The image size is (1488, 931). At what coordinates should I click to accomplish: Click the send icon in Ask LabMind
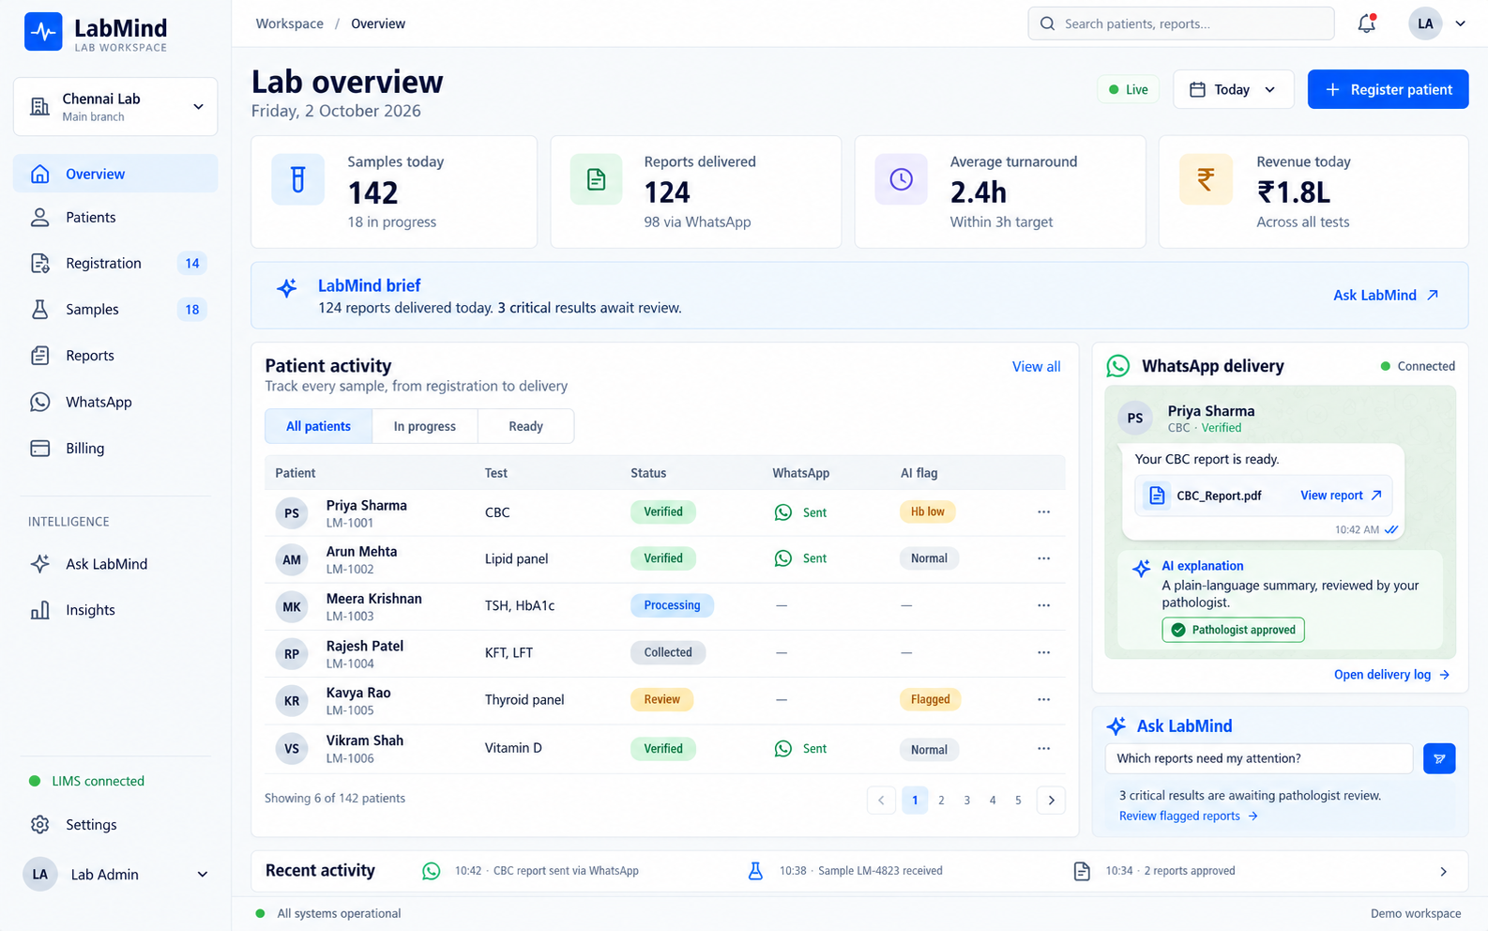(x=1439, y=758)
